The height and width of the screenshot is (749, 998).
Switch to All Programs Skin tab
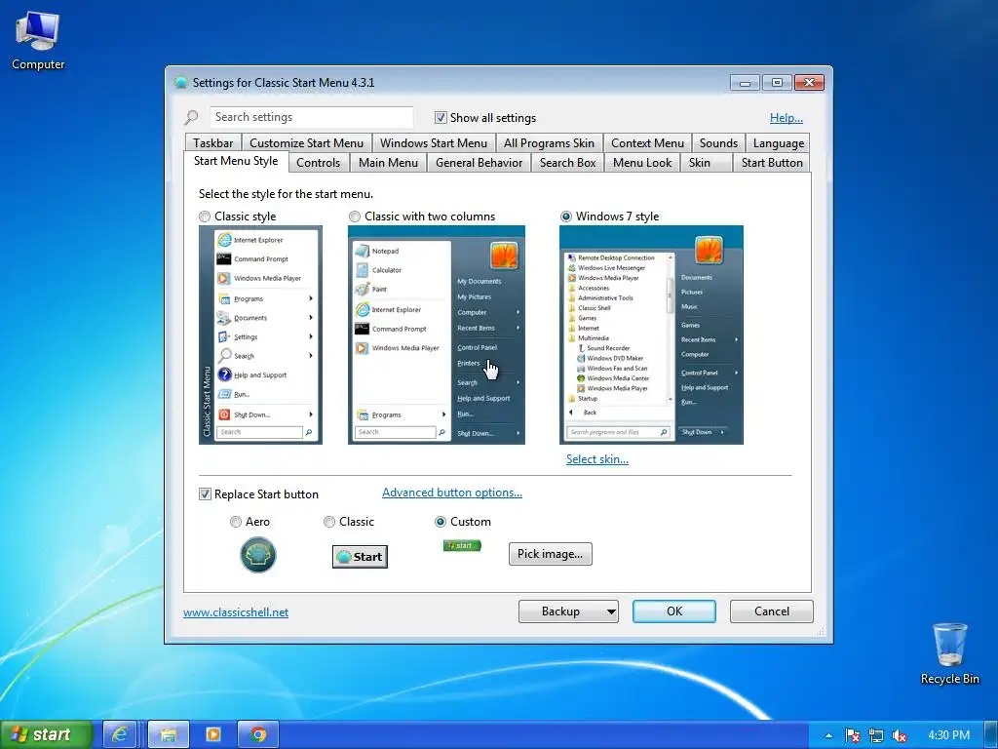coord(549,143)
